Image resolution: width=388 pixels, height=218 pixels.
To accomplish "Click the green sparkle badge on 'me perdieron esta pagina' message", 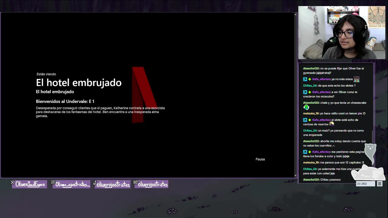I will (309, 152).
